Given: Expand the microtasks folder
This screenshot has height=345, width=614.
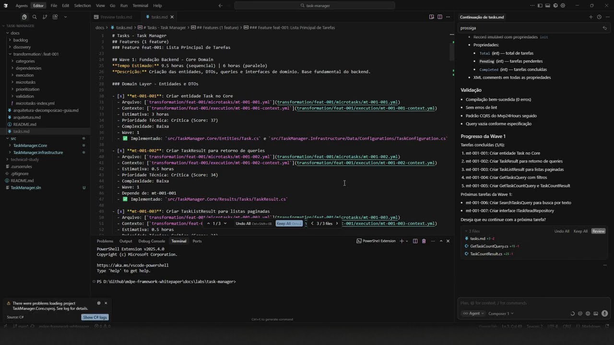Looking at the screenshot, I should (25, 82).
